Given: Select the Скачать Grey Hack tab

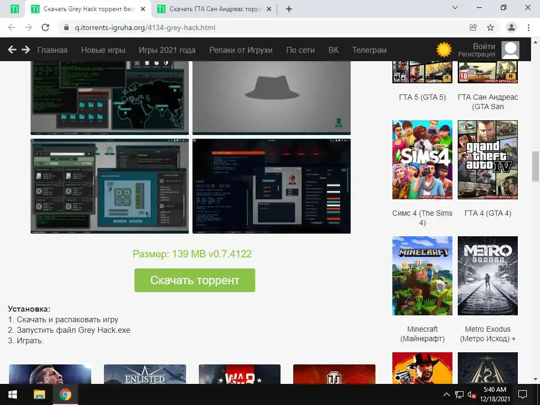Looking at the screenshot, I should click(88, 9).
